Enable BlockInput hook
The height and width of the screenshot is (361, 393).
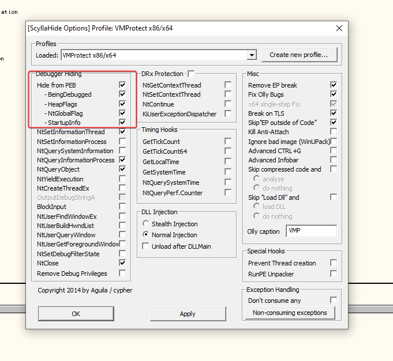pyautogui.click(x=122, y=207)
